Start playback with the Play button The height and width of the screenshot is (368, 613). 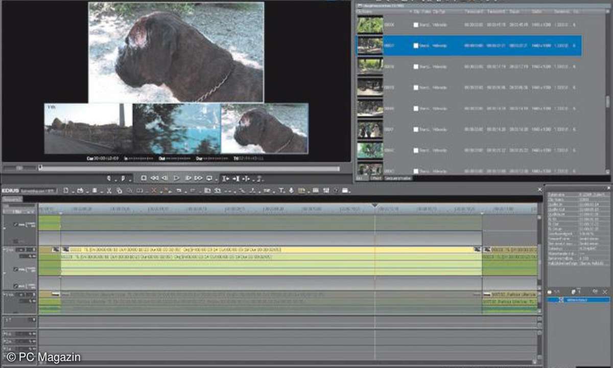tap(176, 178)
